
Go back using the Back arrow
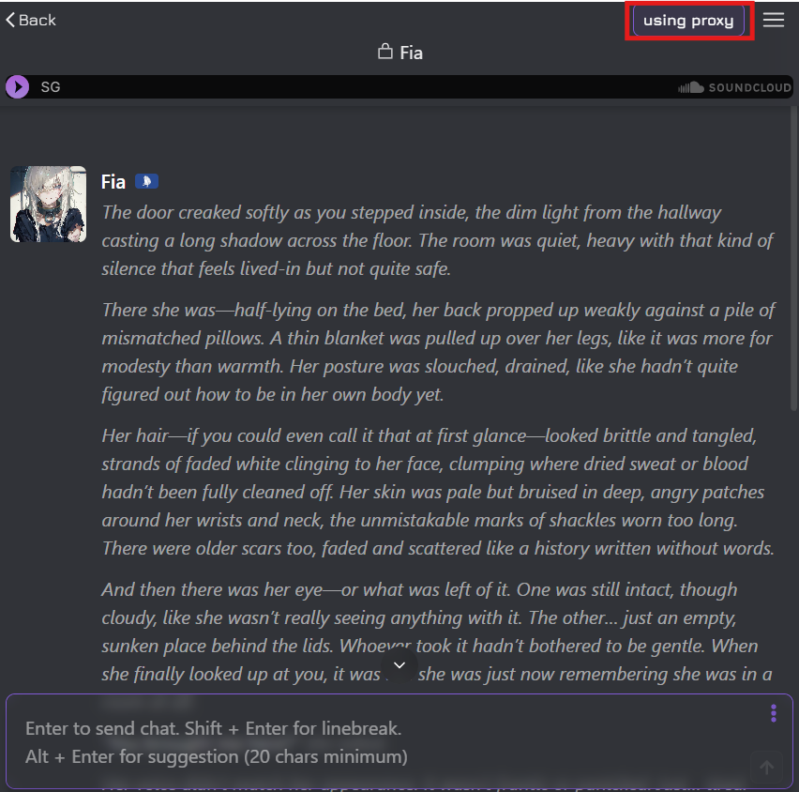pos(31,20)
